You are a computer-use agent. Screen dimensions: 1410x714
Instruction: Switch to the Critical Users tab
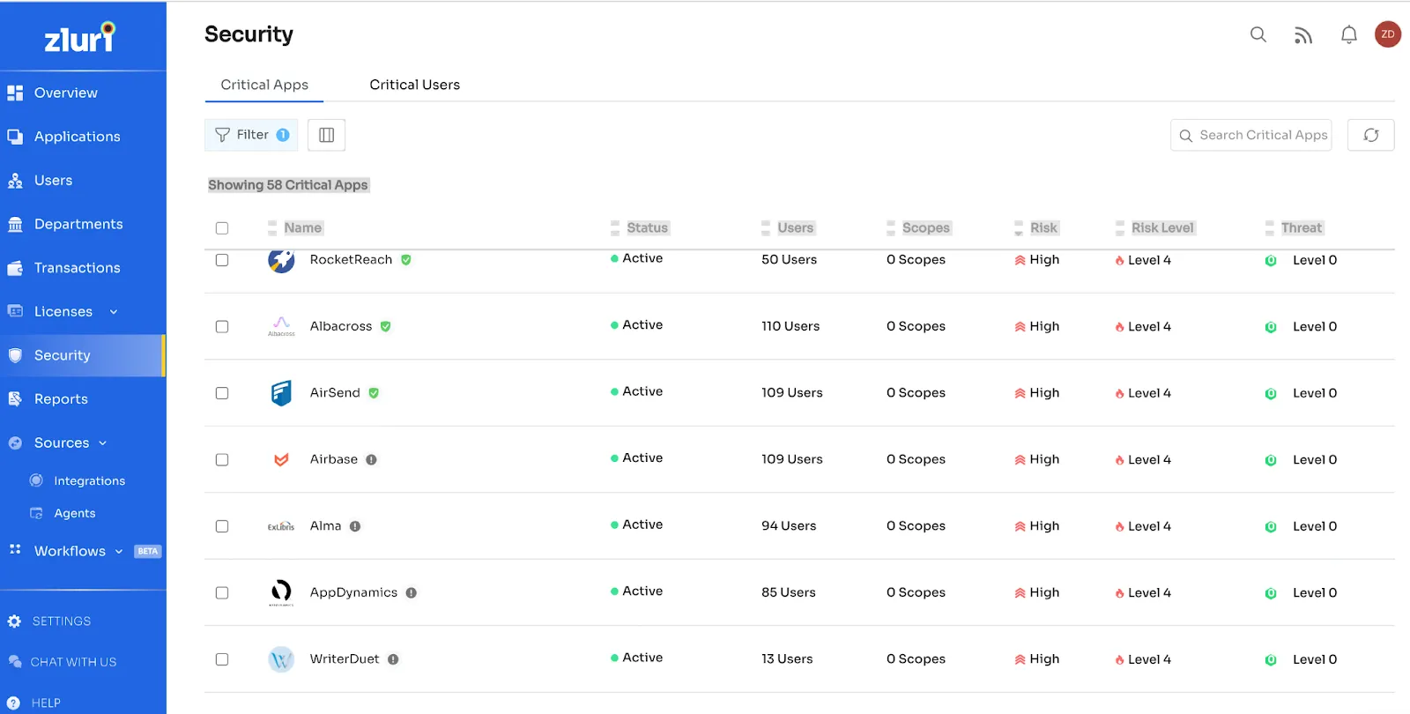414,85
